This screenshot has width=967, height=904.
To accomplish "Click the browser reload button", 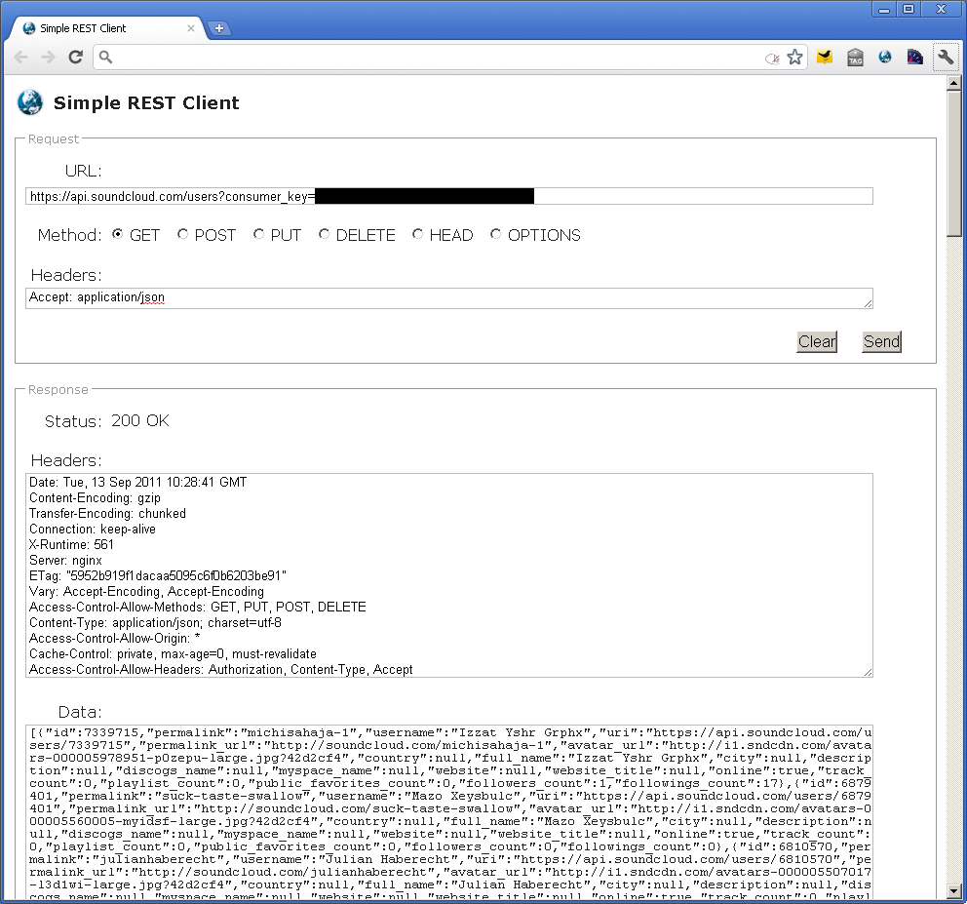I will pyautogui.click(x=75, y=58).
